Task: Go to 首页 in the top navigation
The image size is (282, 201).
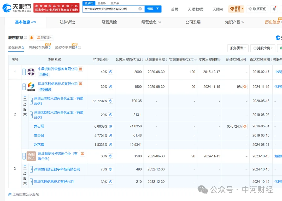Action: [174, 9]
